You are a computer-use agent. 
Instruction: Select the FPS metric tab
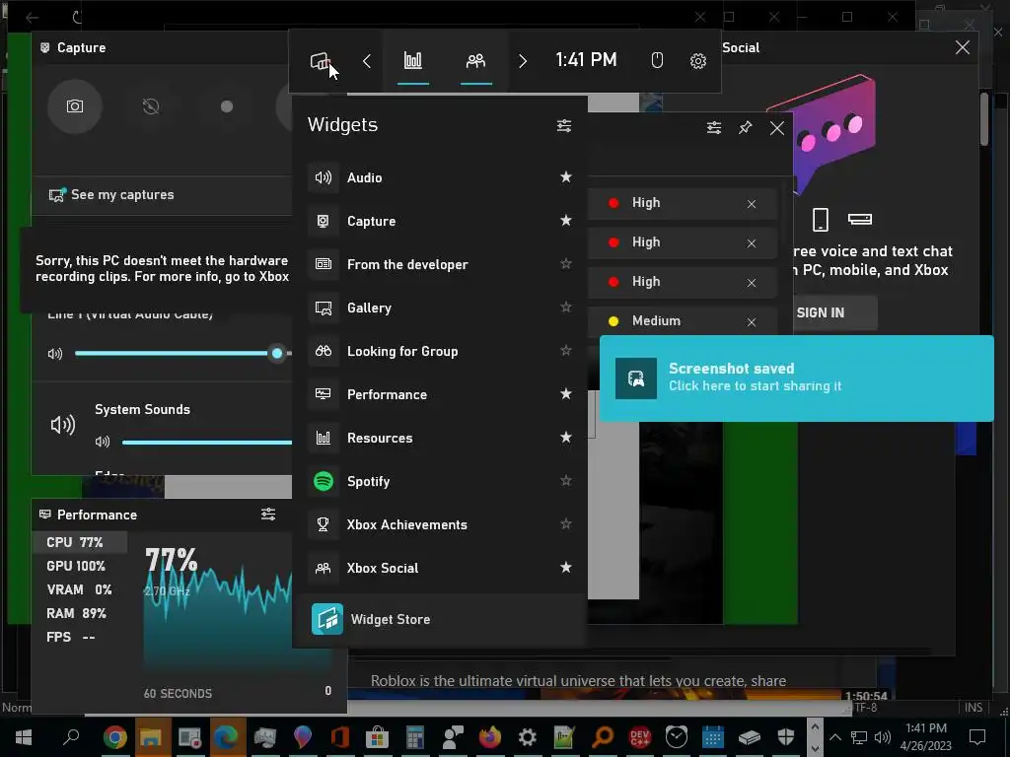point(71,637)
